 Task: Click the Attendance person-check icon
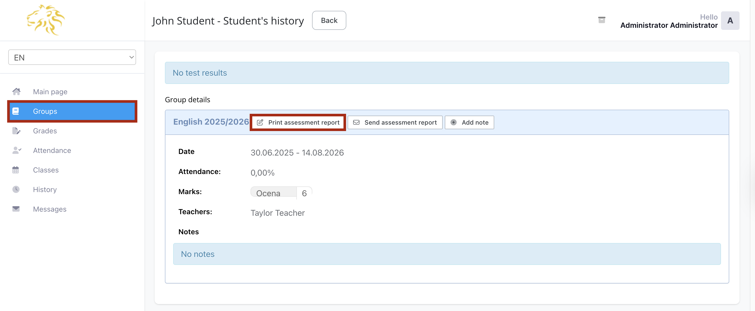16,150
